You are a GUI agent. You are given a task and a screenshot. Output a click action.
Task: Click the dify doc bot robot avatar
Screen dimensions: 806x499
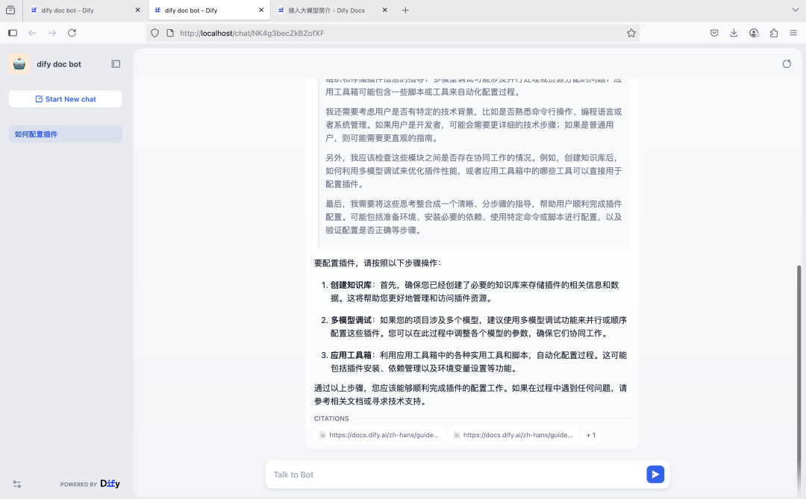[x=19, y=64]
